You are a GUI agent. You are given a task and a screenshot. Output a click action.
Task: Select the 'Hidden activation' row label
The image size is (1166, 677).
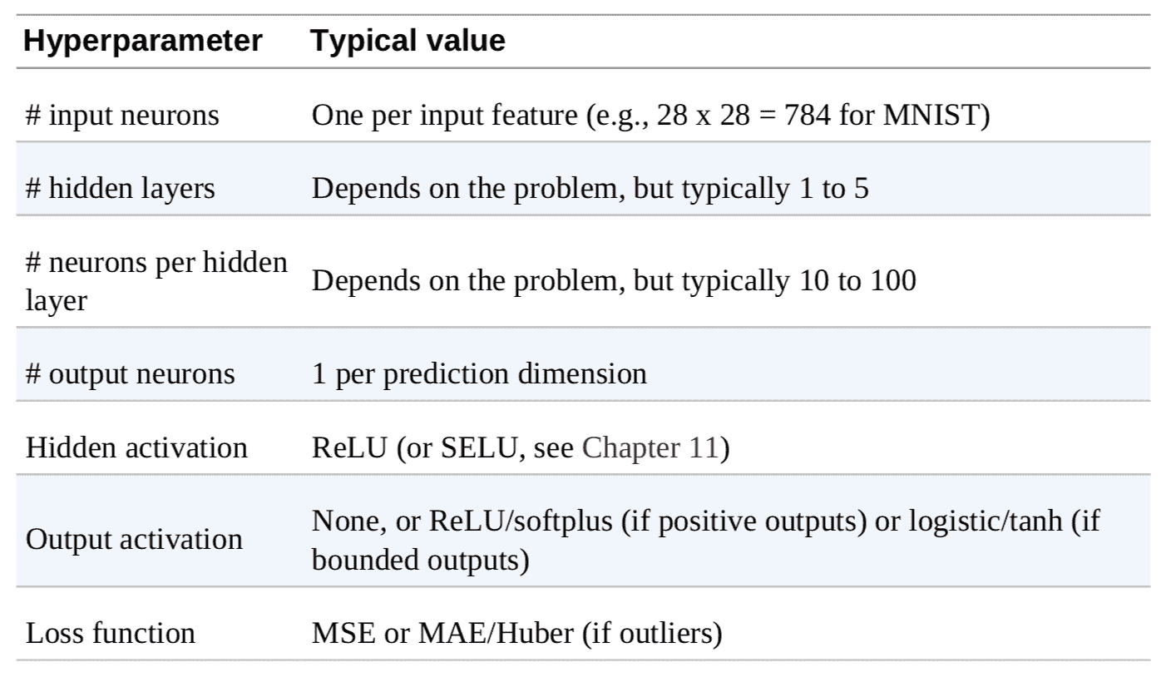tap(136, 447)
